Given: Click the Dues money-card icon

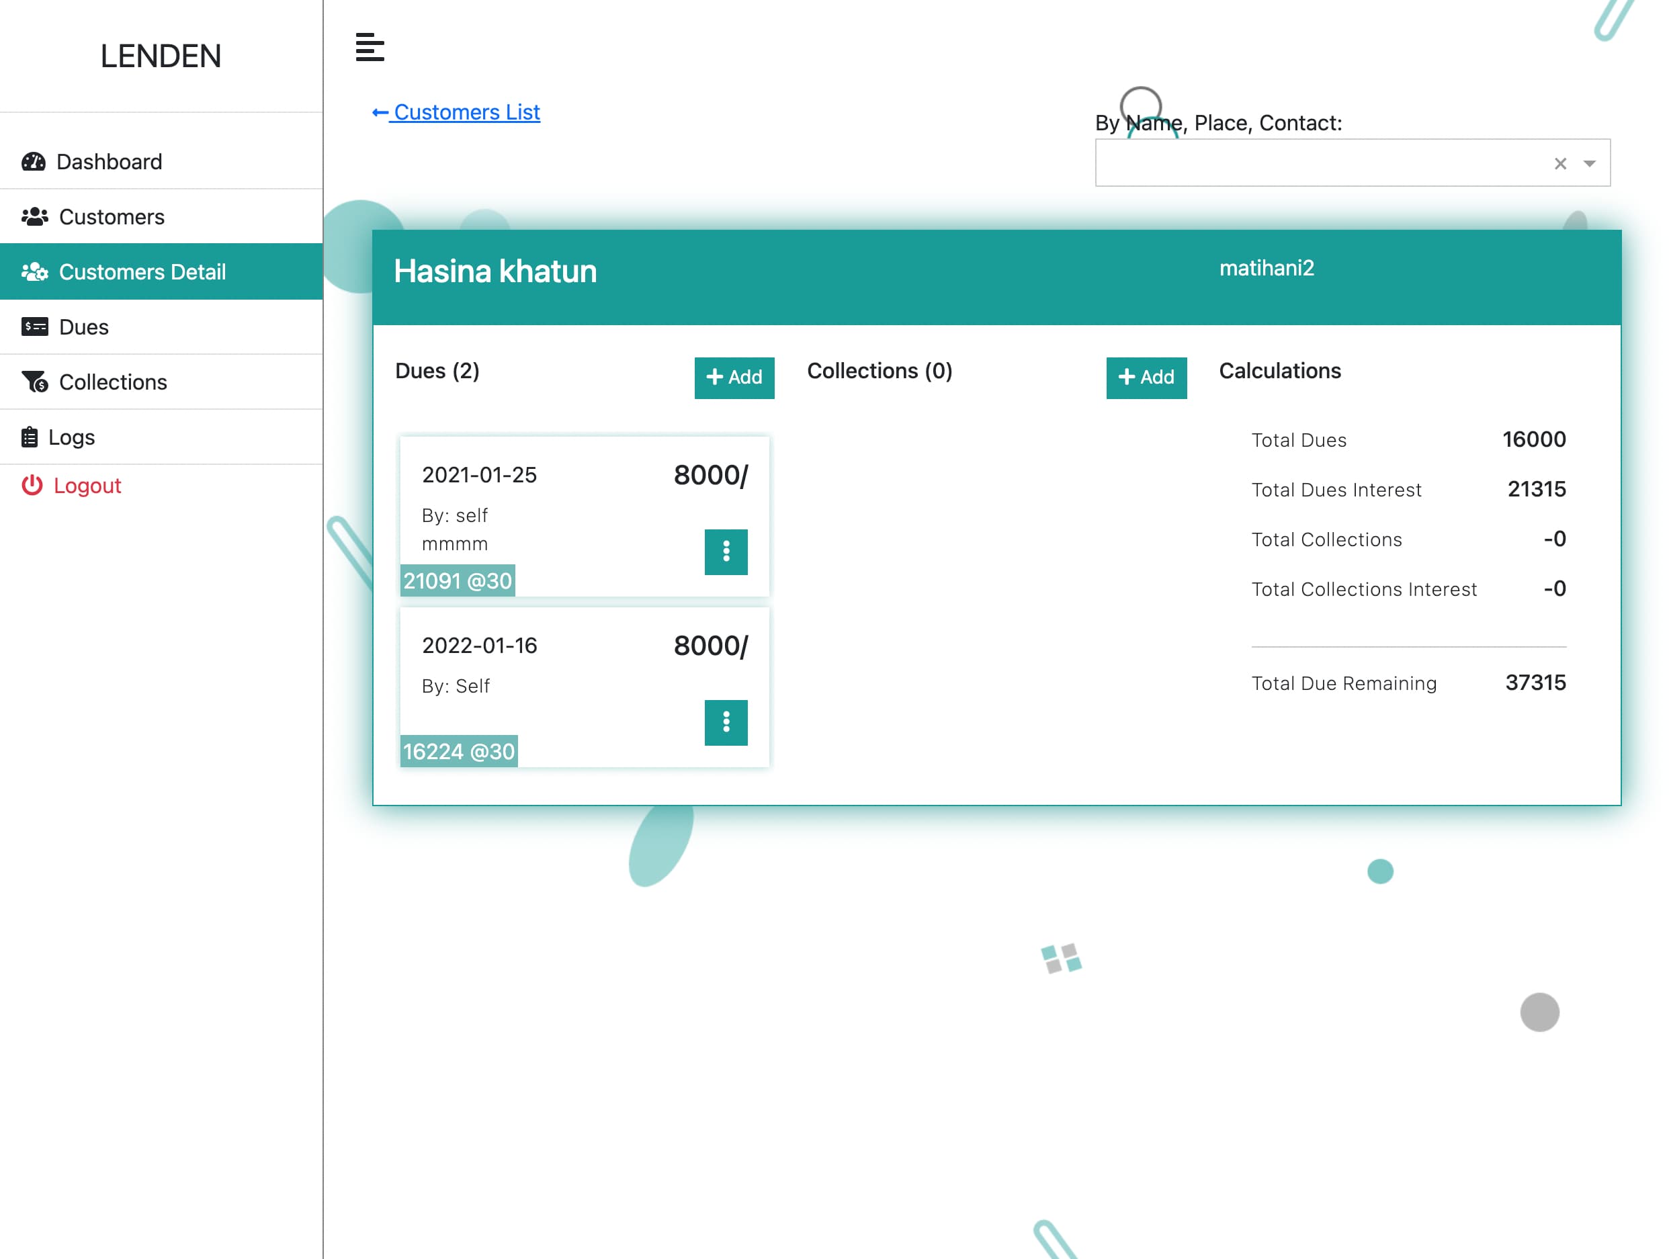Looking at the screenshot, I should (x=35, y=327).
